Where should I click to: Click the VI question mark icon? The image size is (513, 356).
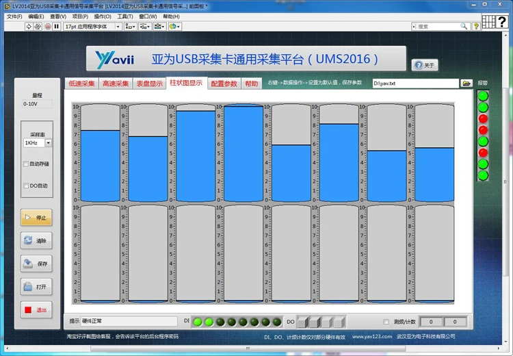[x=501, y=22]
